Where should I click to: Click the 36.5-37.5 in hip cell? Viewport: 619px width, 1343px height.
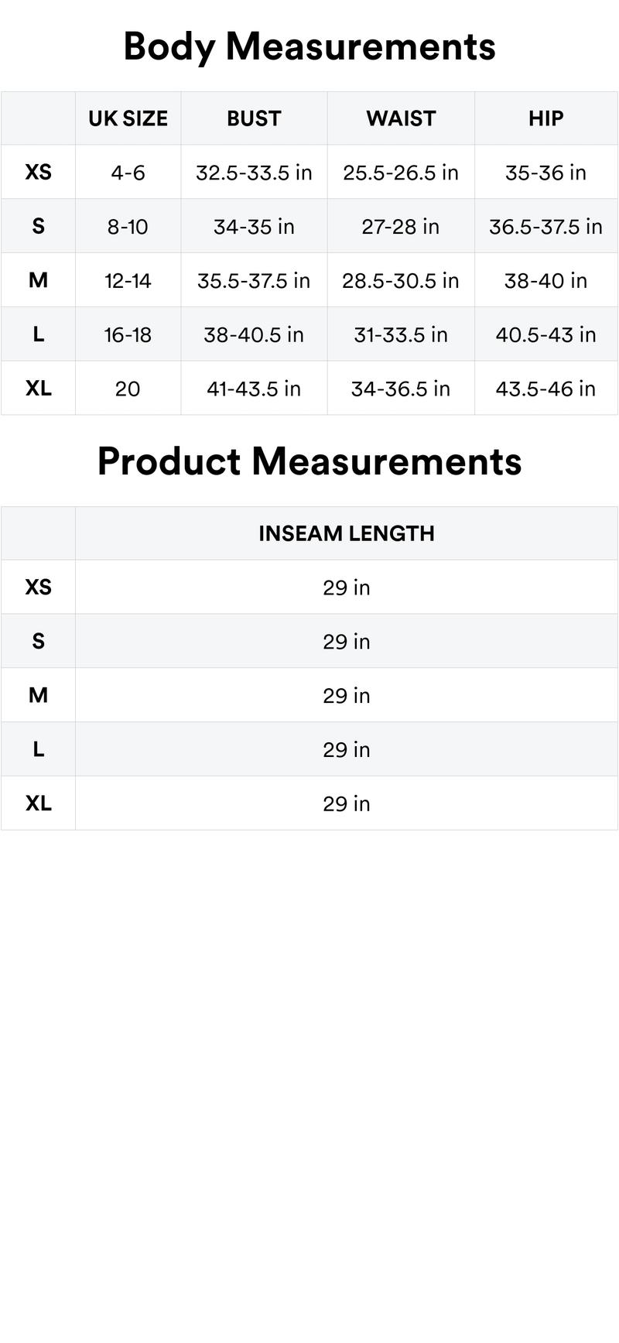click(546, 226)
